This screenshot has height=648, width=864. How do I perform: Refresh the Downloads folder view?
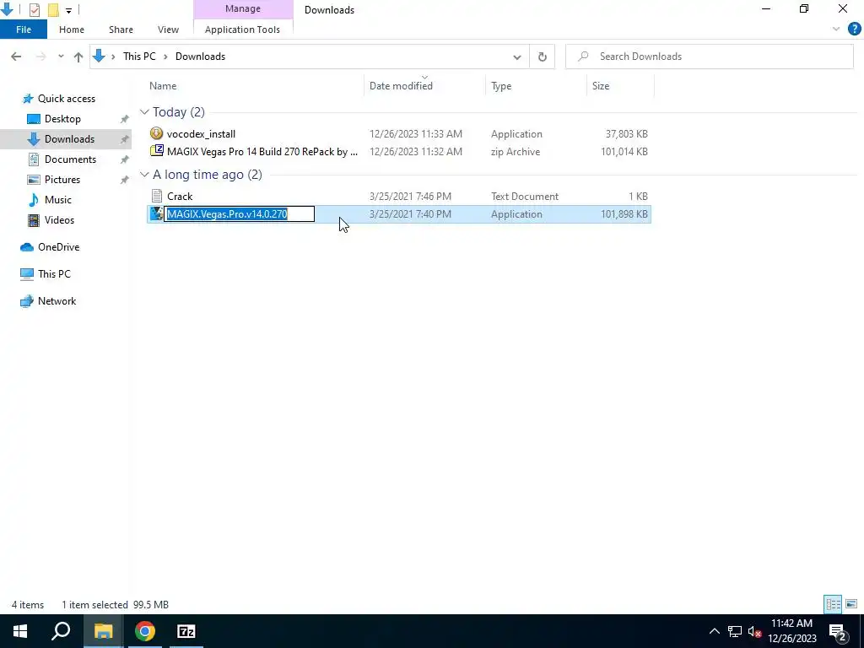543,57
